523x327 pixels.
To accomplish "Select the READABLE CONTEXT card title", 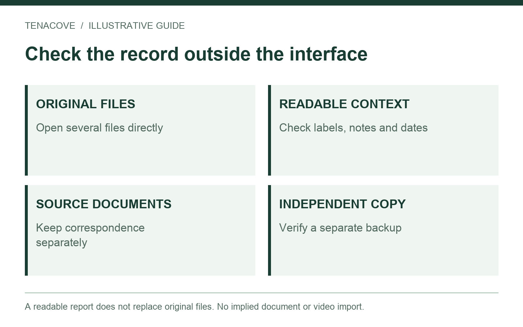I will coord(344,104).
